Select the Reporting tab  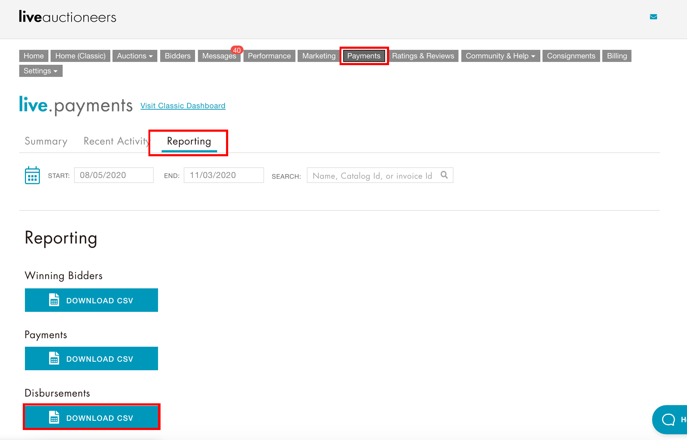point(189,142)
